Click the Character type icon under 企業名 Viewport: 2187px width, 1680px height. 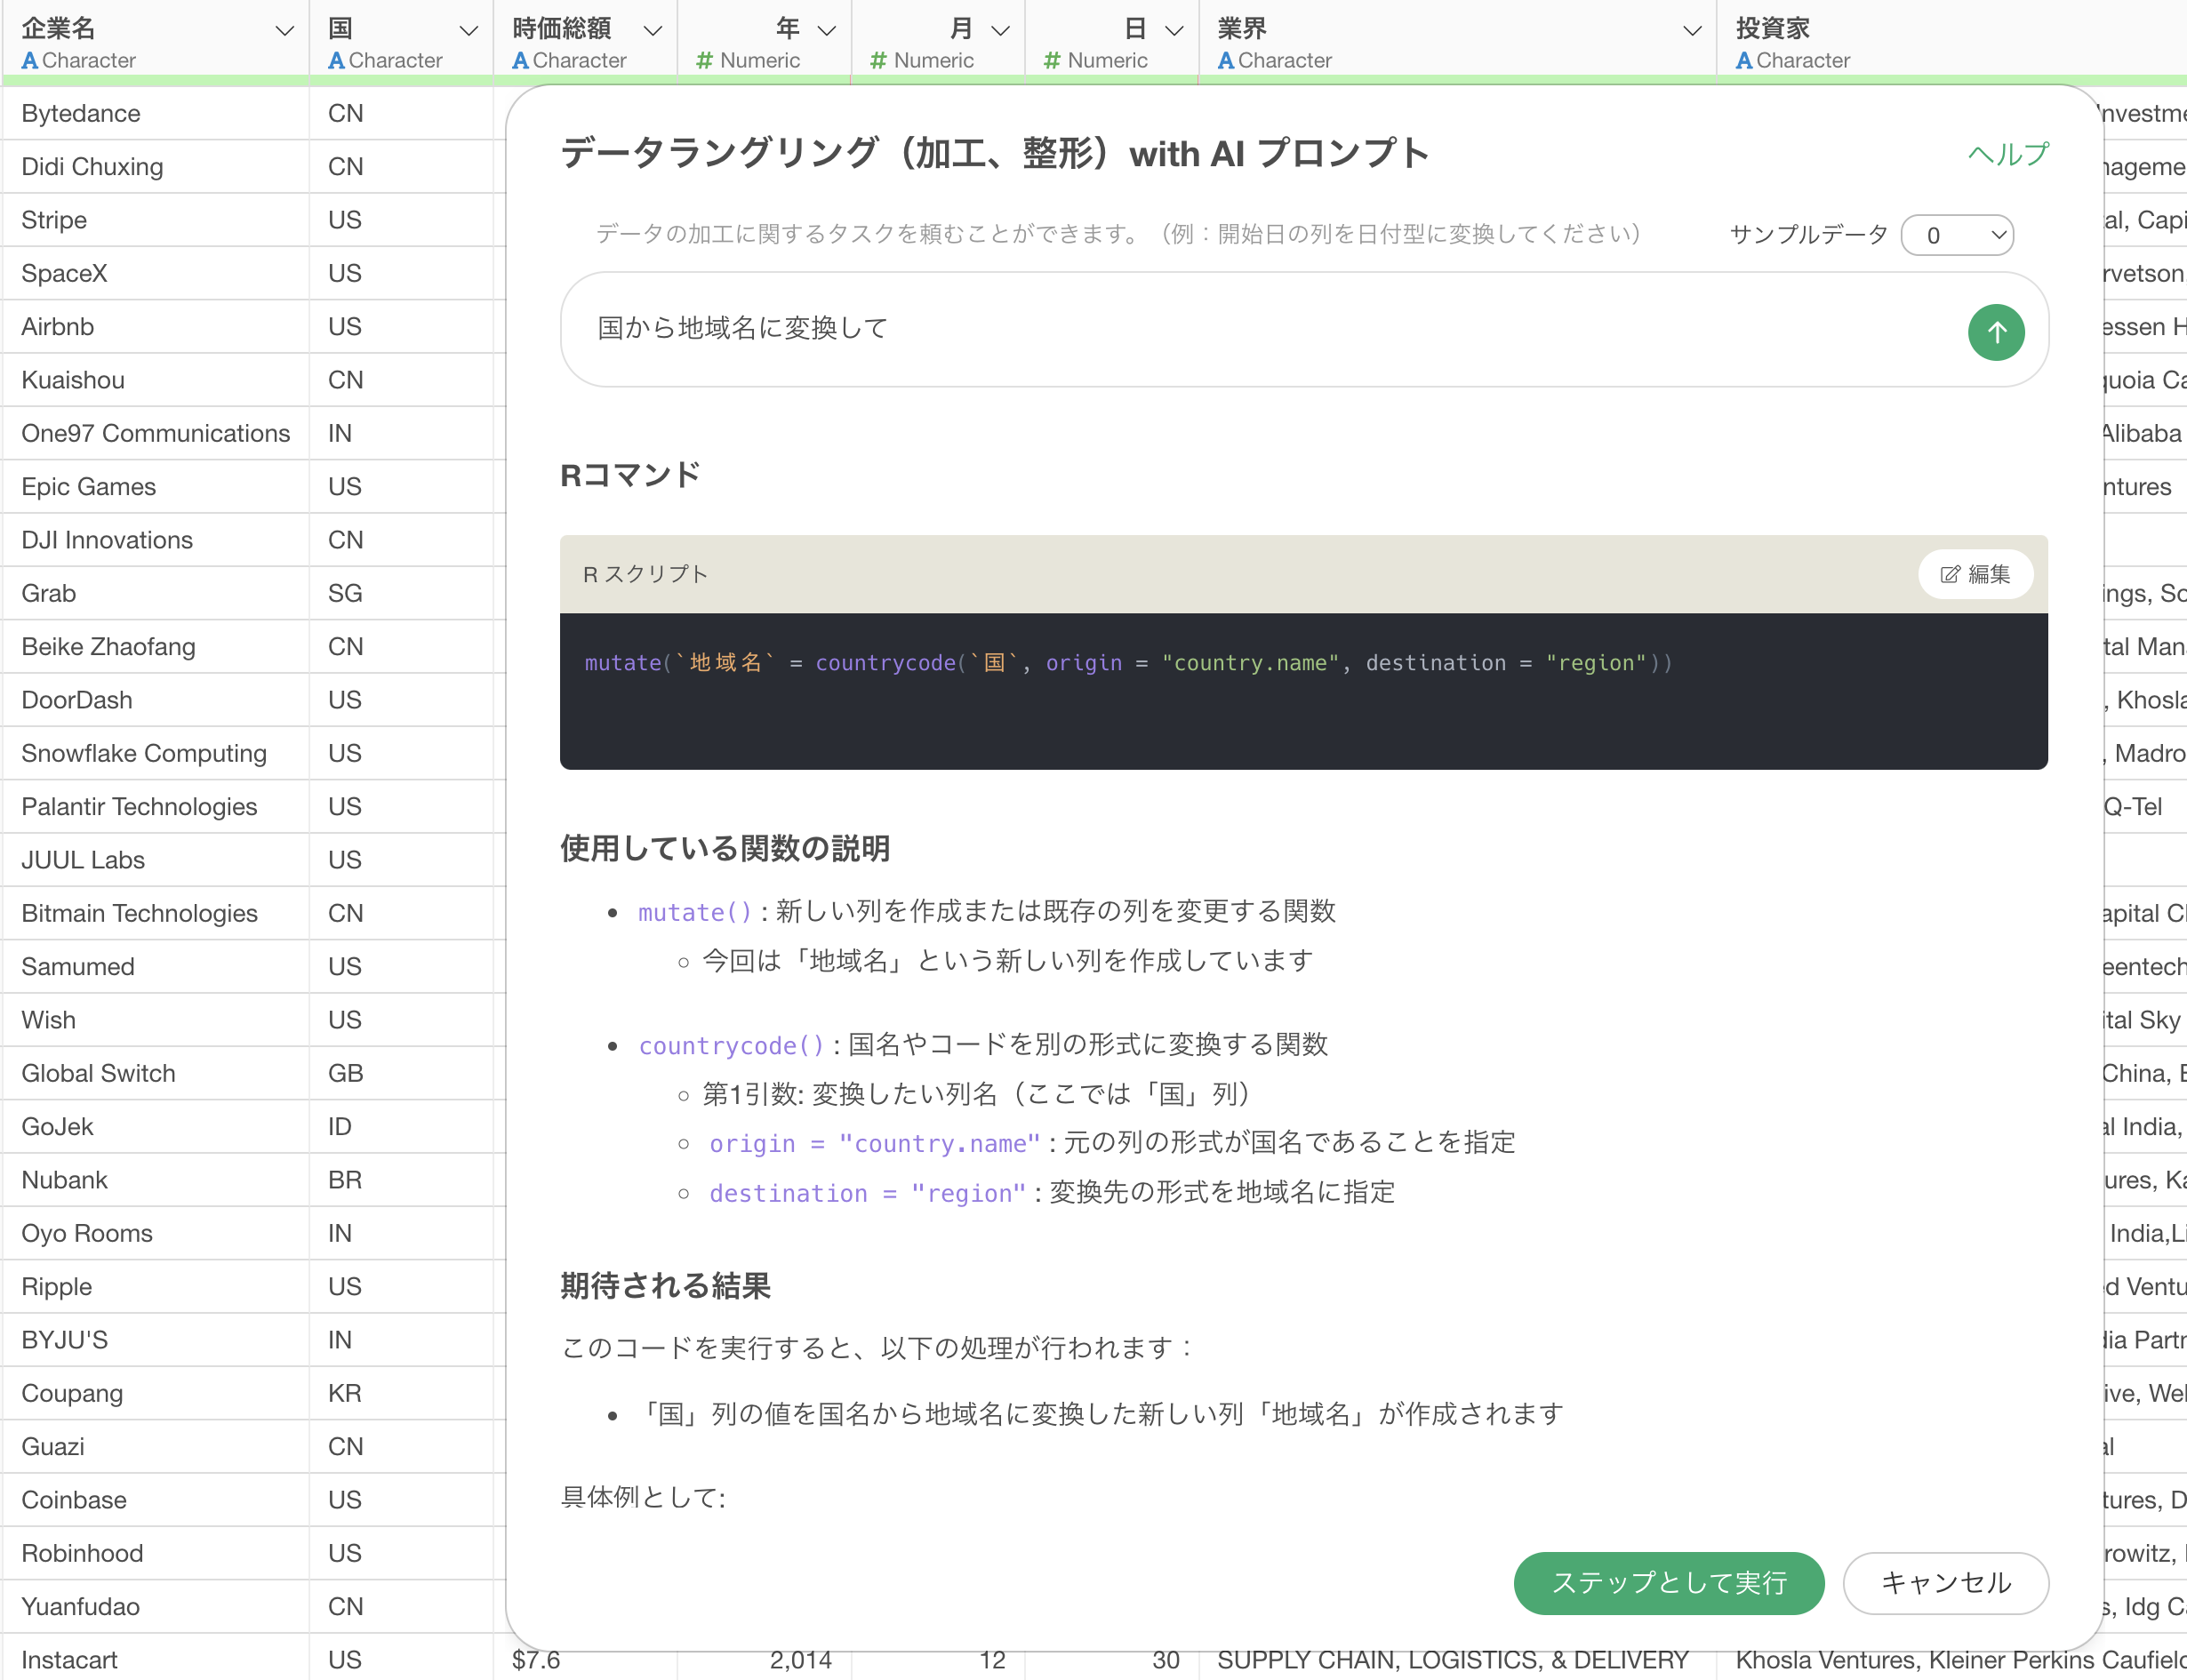pyautogui.click(x=30, y=61)
